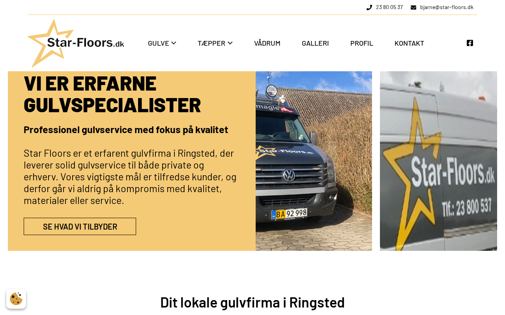This screenshot has width=505, height=315.
Task: Click the Dit lokale gulvfirma i Ringsted heading
Action: pos(252,302)
